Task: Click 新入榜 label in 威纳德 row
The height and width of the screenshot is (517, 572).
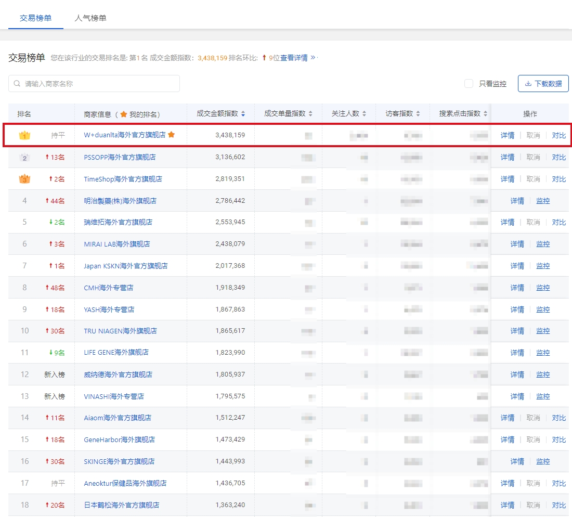Action: [x=55, y=374]
